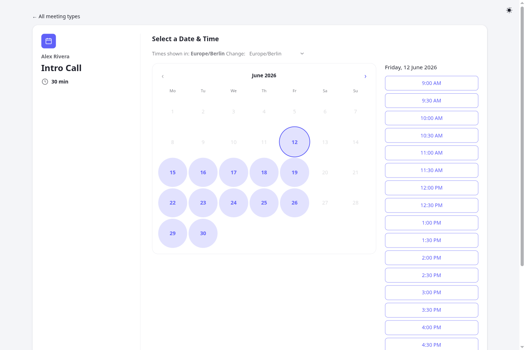Choose the 2:30 PM time slot
The width and height of the screenshot is (525, 350).
(x=432, y=275)
